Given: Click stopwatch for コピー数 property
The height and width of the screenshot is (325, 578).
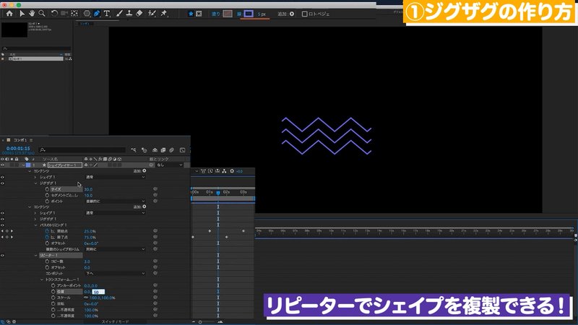Looking at the screenshot, I should click(47, 261).
